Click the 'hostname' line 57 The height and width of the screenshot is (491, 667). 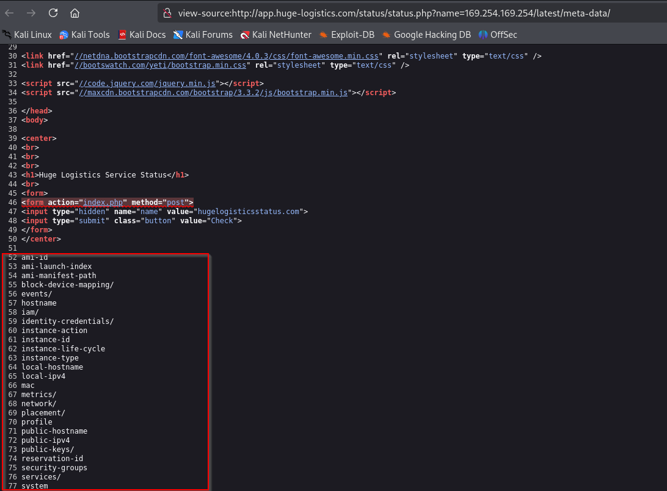click(38, 303)
